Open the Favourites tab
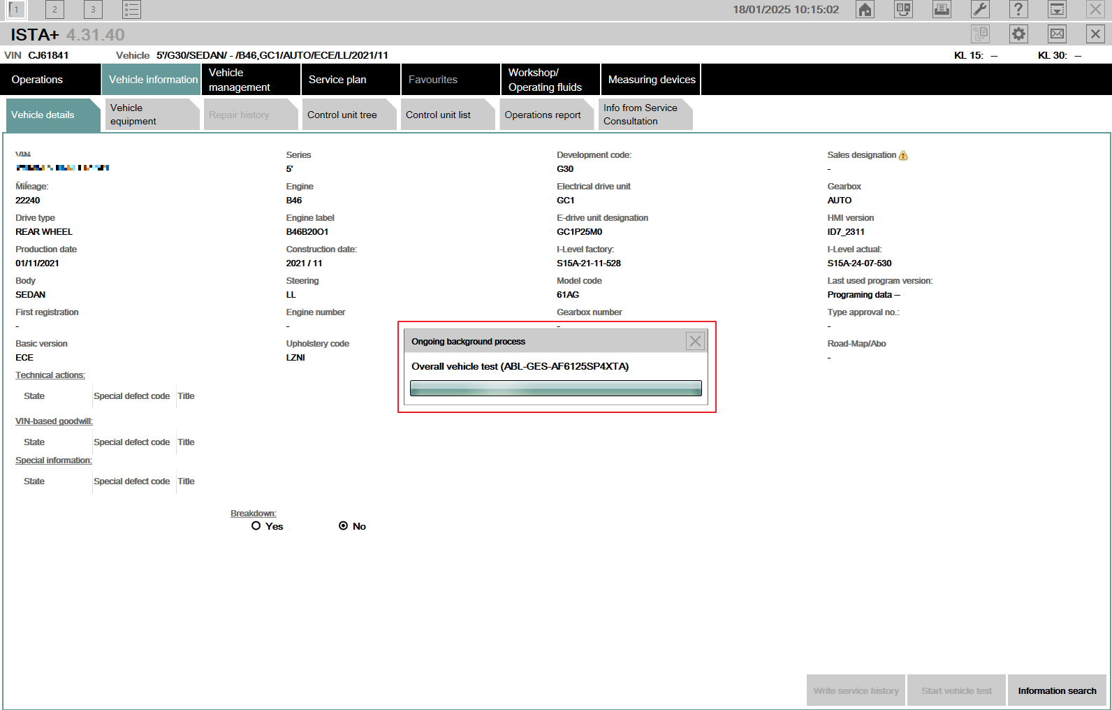1112x710 pixels. pos(451,80)
